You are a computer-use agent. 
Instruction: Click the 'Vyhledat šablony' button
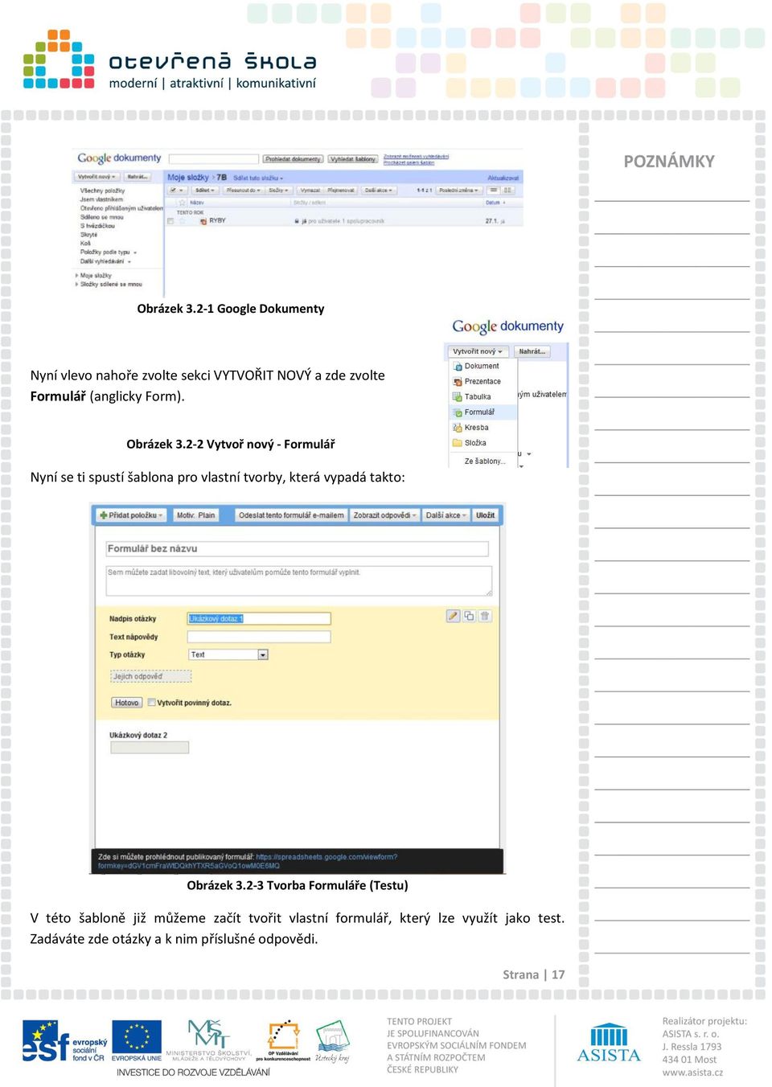(353, 159)
